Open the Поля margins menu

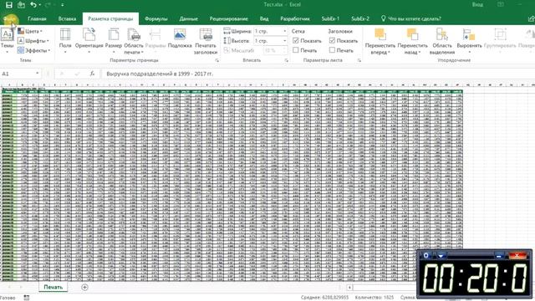click(x=65, y=41)
